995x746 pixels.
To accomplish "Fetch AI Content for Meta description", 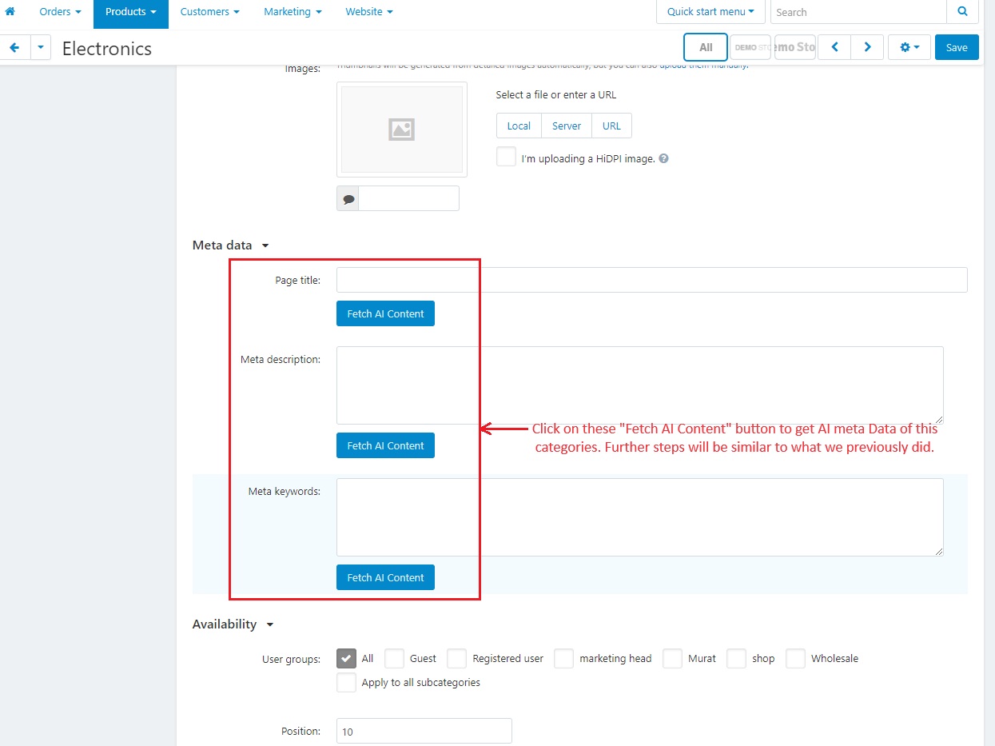I will point(385,445).
